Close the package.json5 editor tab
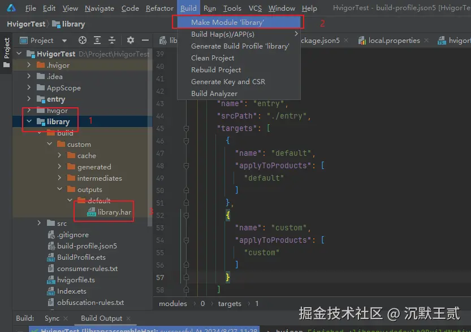Image resolution: width=471 pixels, height=332 pixels. click(x=346, y=40)
